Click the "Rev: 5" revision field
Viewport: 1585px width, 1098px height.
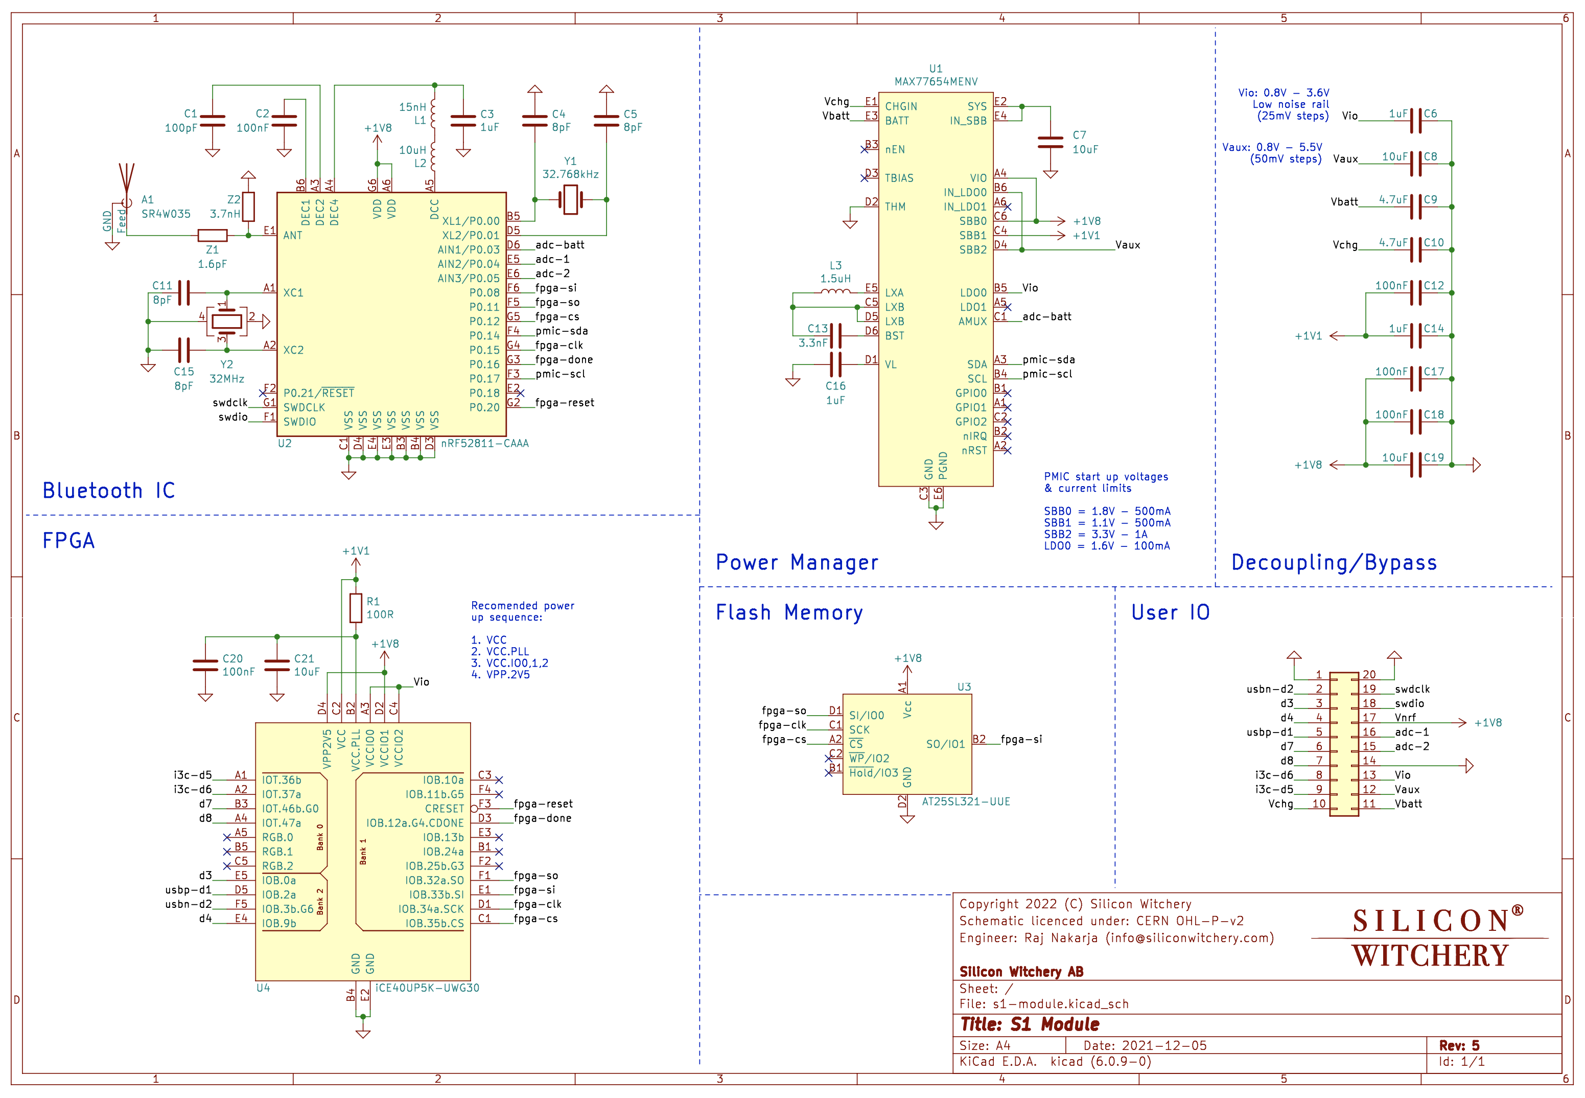point(1459,1045)
